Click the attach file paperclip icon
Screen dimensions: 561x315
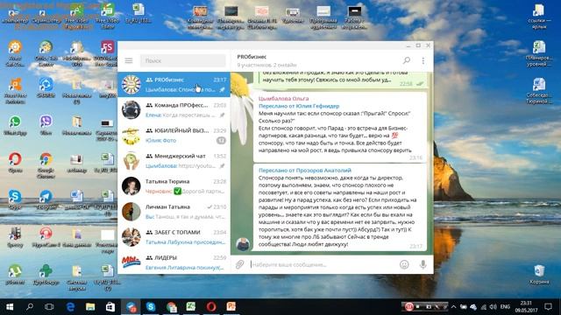click(x=239, y=264)
